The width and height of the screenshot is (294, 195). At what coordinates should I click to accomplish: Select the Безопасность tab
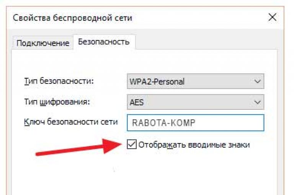(x=104, y=42)
